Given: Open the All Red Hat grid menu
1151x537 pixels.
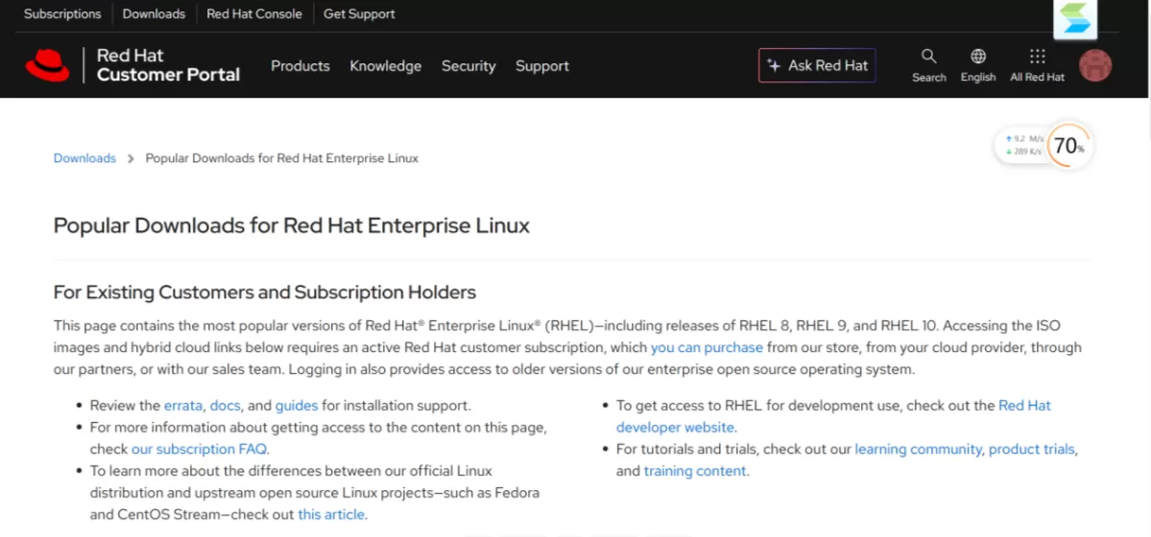Looking at the screenshot, I should pos(1037,65).
